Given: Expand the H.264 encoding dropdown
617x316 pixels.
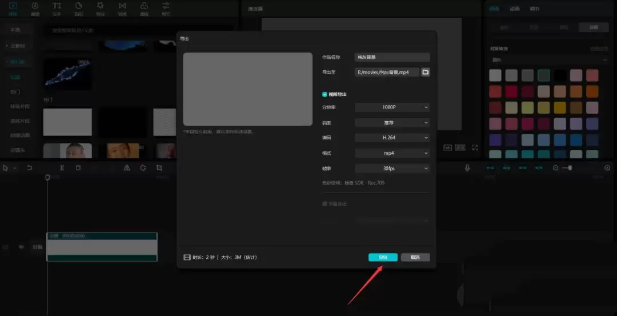Looking at the screenshot, I should (x=392, y=138).
